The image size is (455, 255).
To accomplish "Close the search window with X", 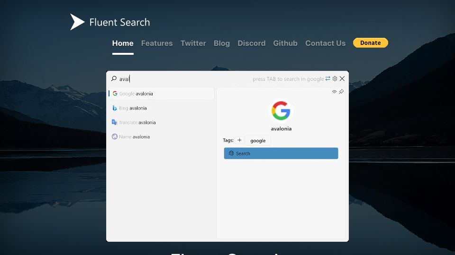I will click(342, 78).
